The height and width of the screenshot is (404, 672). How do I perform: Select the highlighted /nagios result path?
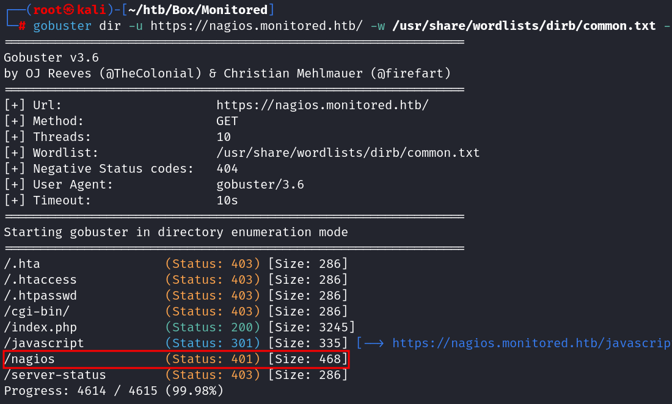[29, 359]
